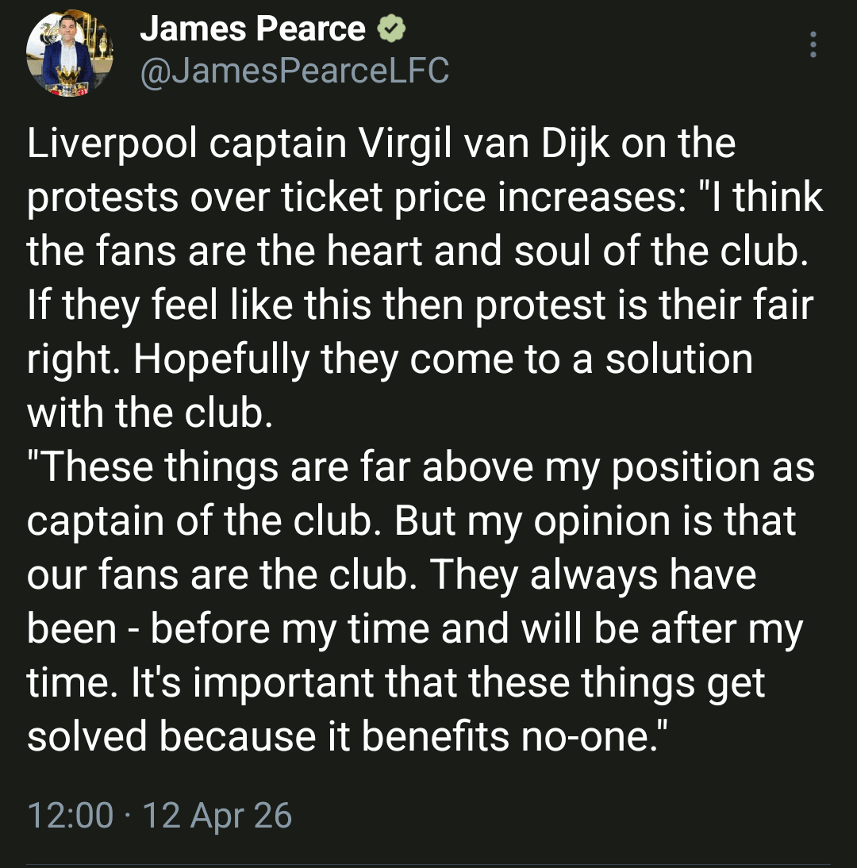The width and height of the screenshot is (857, 868).
Task: Open the @JamesPearceLFC handle link
Action: pyautogui.click(x=294, y=71)
